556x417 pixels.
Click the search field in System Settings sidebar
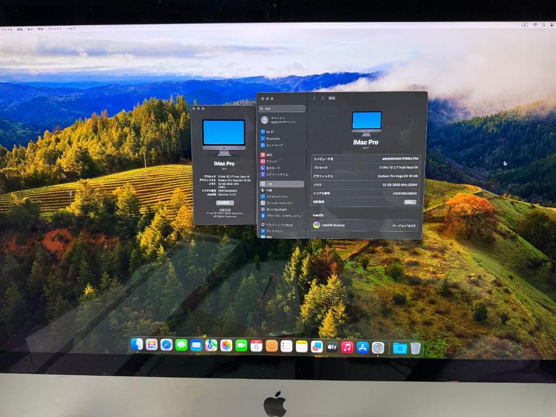pyautogui.click(x=281, y=109)
